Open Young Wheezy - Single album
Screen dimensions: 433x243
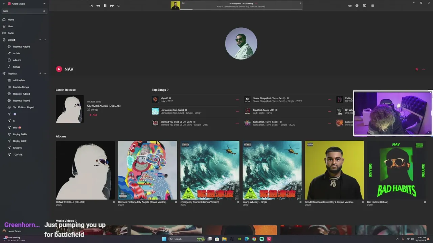click(x=272, y=170)
